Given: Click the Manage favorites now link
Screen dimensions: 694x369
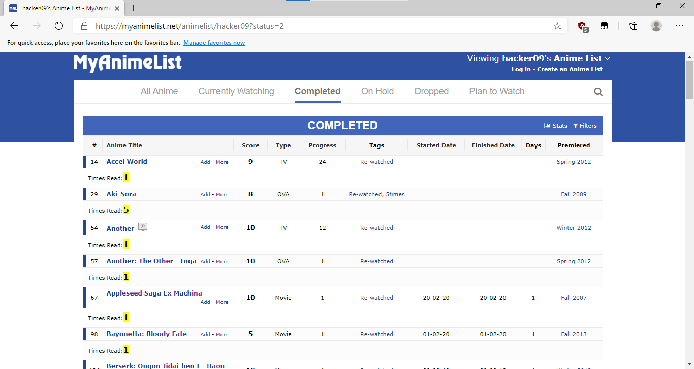Looking at the screenshot, I should [214, 43].
